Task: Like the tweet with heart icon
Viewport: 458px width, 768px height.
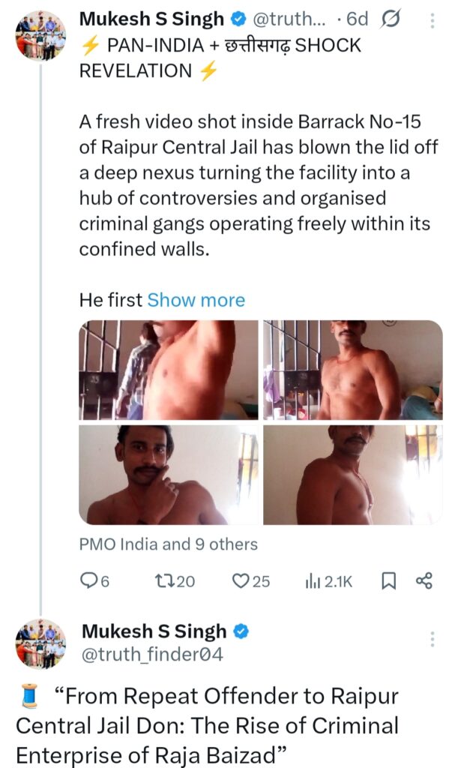Action: point(241,580)
